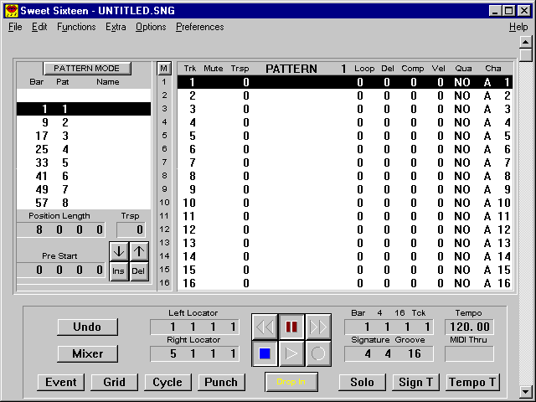Click the Undo button
536x402 pixels.
pos(87,327)
